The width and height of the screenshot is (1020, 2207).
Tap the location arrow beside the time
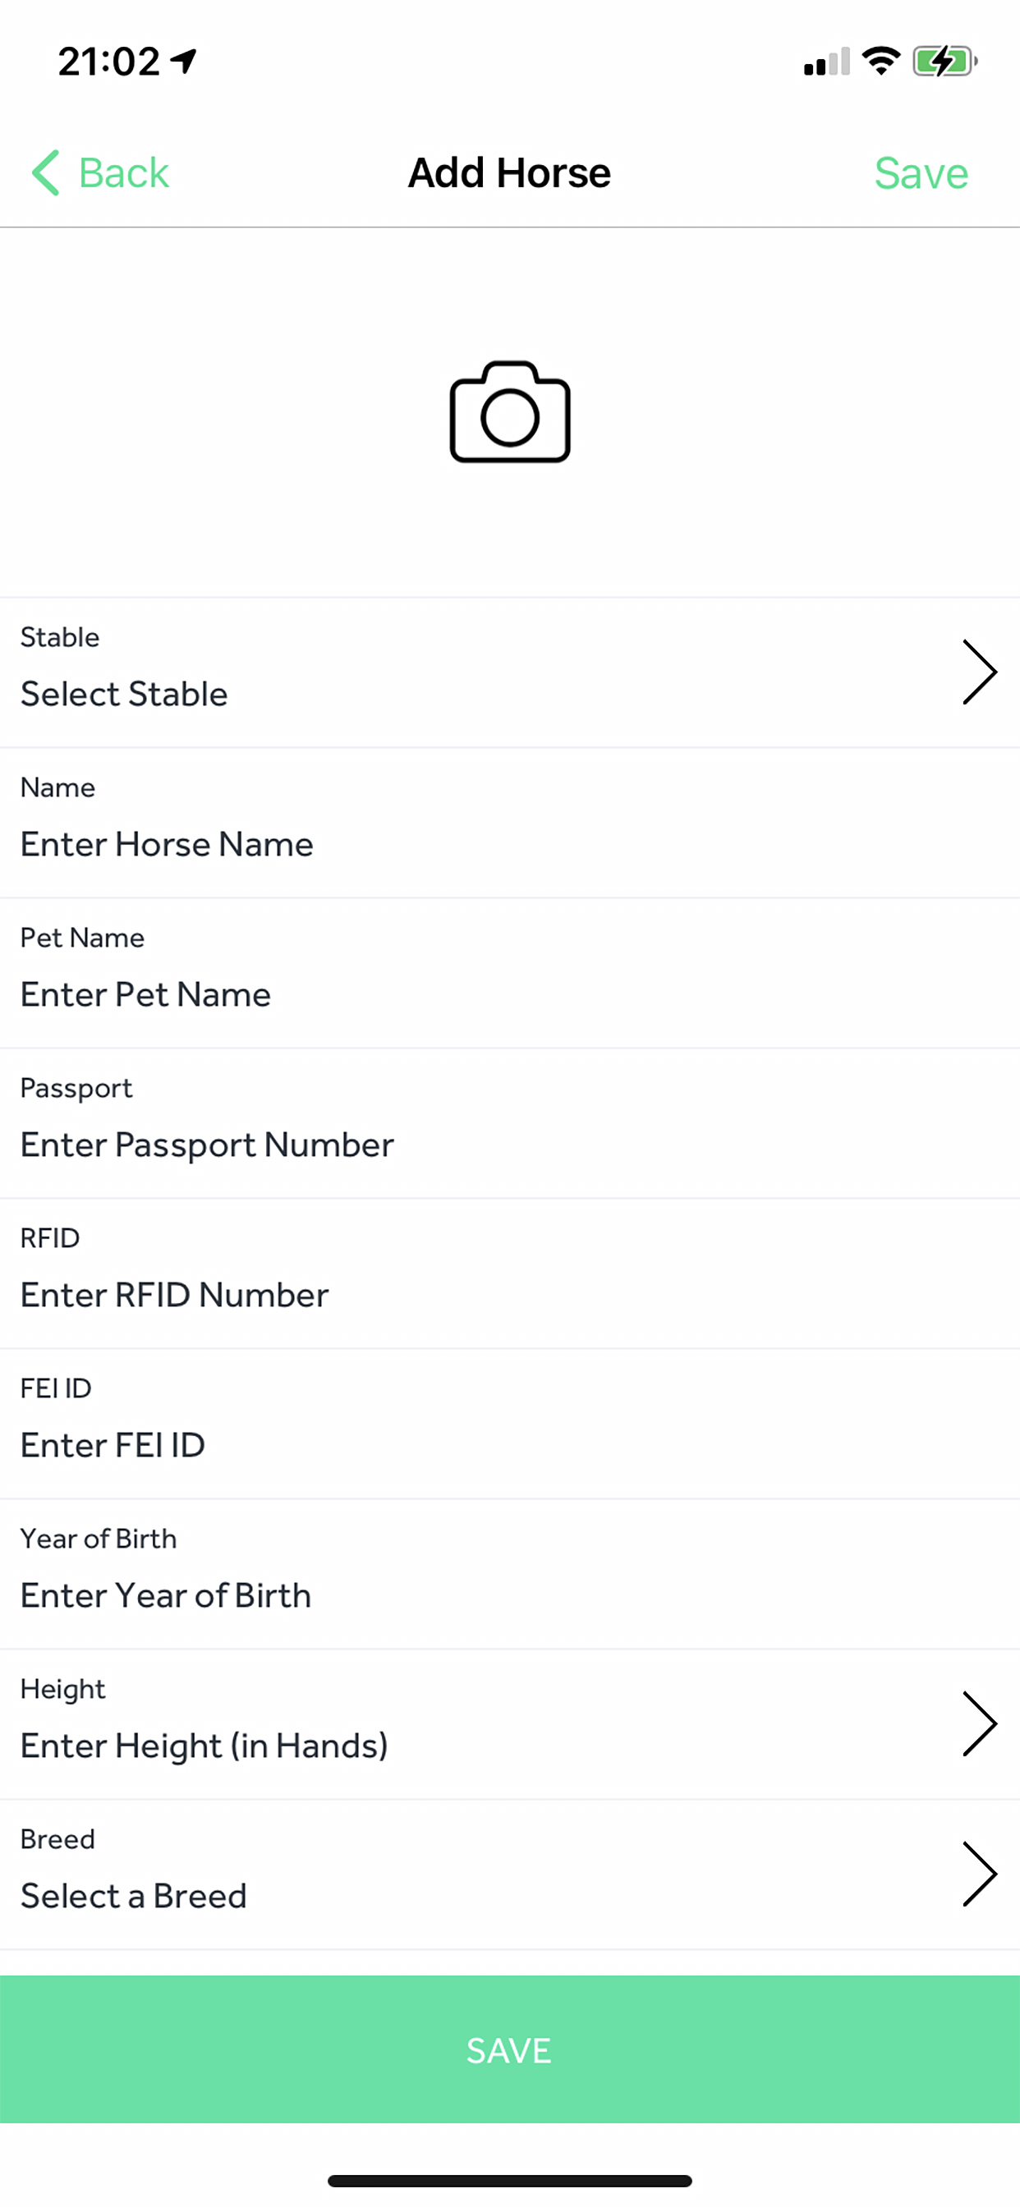click(x=184, y=61)
